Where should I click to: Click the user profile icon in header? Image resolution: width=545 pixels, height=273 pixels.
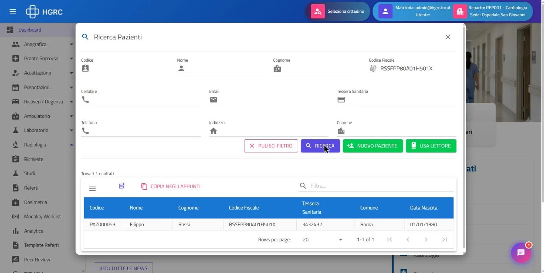pos(385,11)
